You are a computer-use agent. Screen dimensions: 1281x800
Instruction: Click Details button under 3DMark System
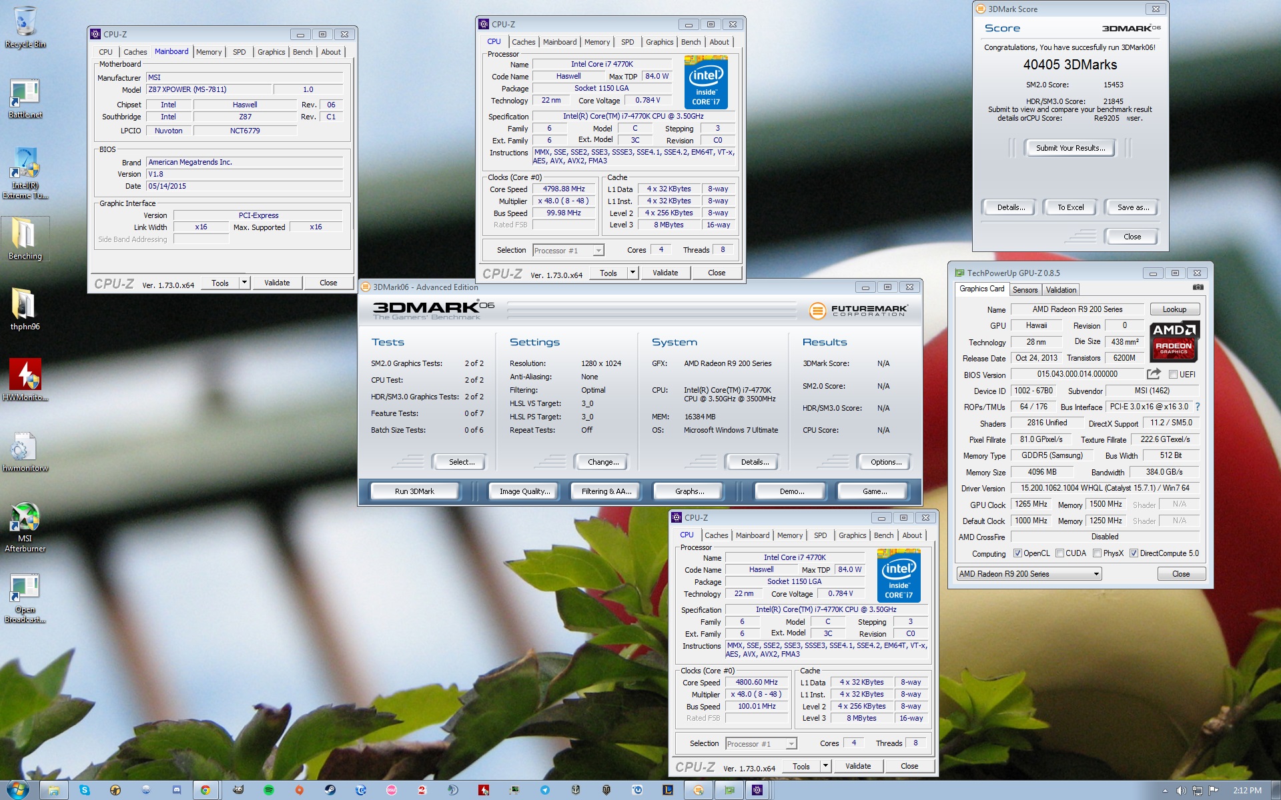[755, 462]
